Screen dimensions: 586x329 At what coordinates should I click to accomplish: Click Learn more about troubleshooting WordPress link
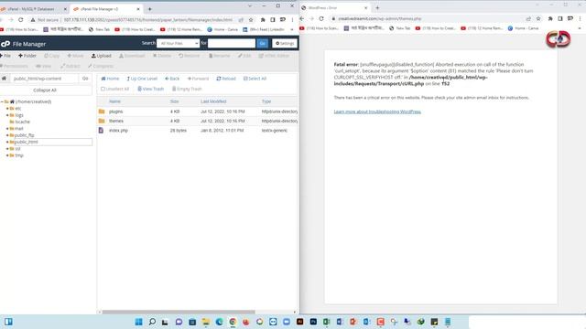(377, 111)
